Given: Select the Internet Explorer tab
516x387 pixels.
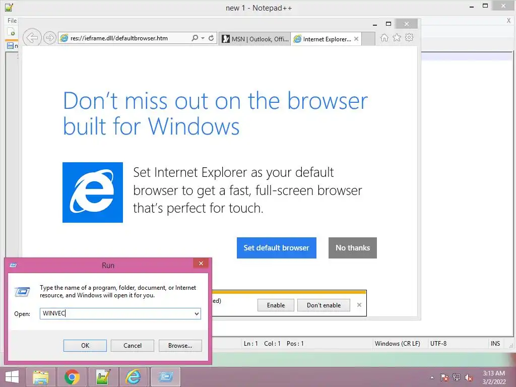Looking at the screenshot, I should click(326, 39).
